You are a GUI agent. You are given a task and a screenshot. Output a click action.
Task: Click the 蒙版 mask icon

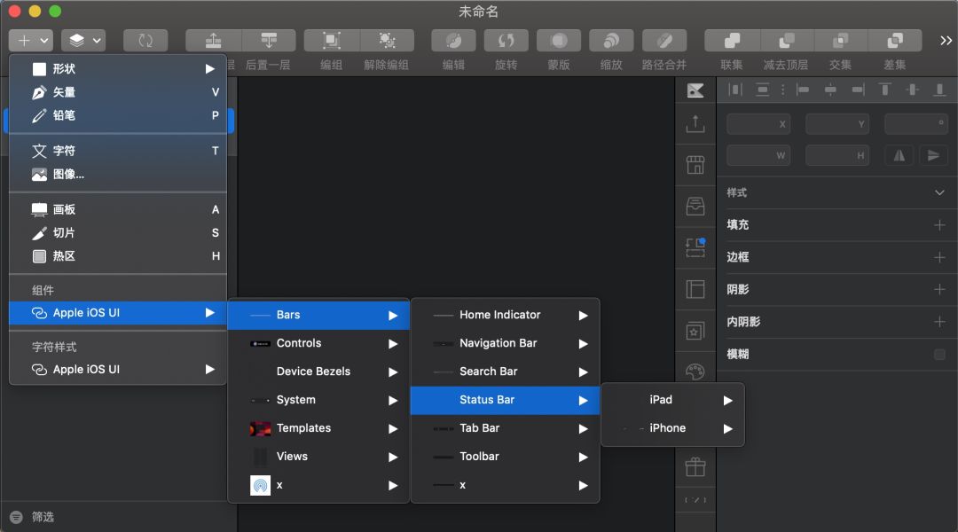tap(559, 40)
